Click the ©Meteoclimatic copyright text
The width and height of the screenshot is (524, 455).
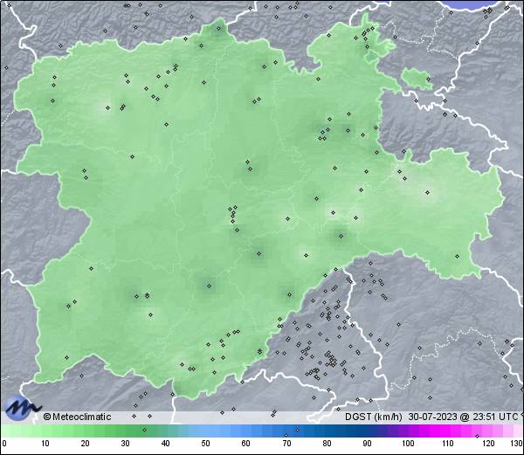(77, 417)
